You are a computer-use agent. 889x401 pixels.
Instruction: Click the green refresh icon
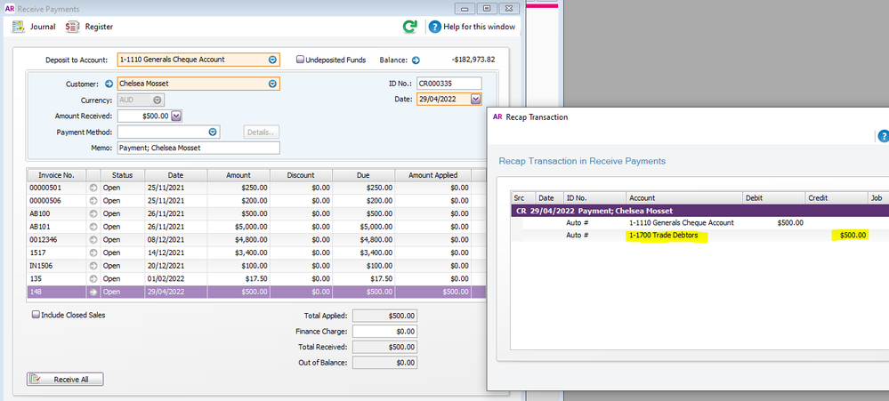tap(409, 27)
